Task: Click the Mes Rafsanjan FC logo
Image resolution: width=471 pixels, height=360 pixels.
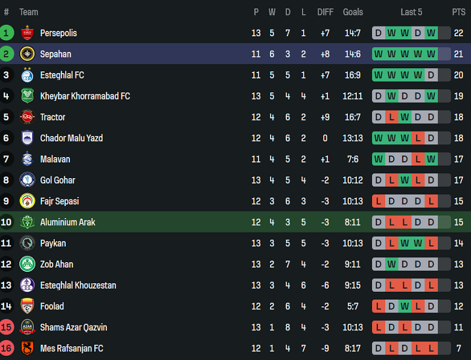Action: [x=27, y=349]
